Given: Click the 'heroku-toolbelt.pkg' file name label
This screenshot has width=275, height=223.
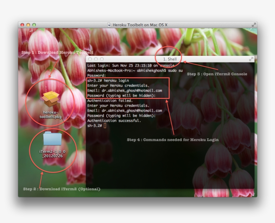Looking at the screenshot, I should [51, 114].
